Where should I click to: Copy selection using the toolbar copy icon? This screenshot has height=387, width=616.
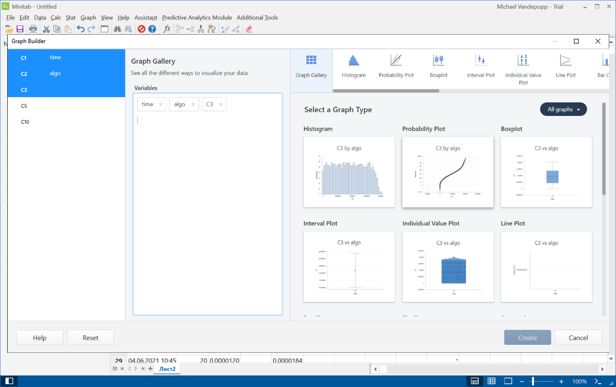(x=57, y=29)
